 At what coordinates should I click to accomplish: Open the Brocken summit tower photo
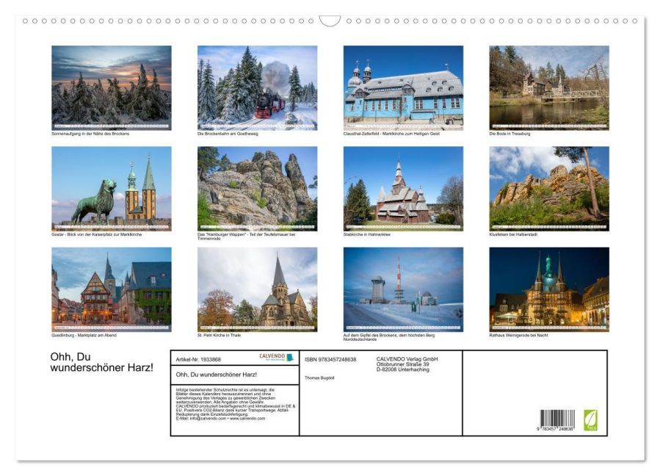(x=403, y=289)
